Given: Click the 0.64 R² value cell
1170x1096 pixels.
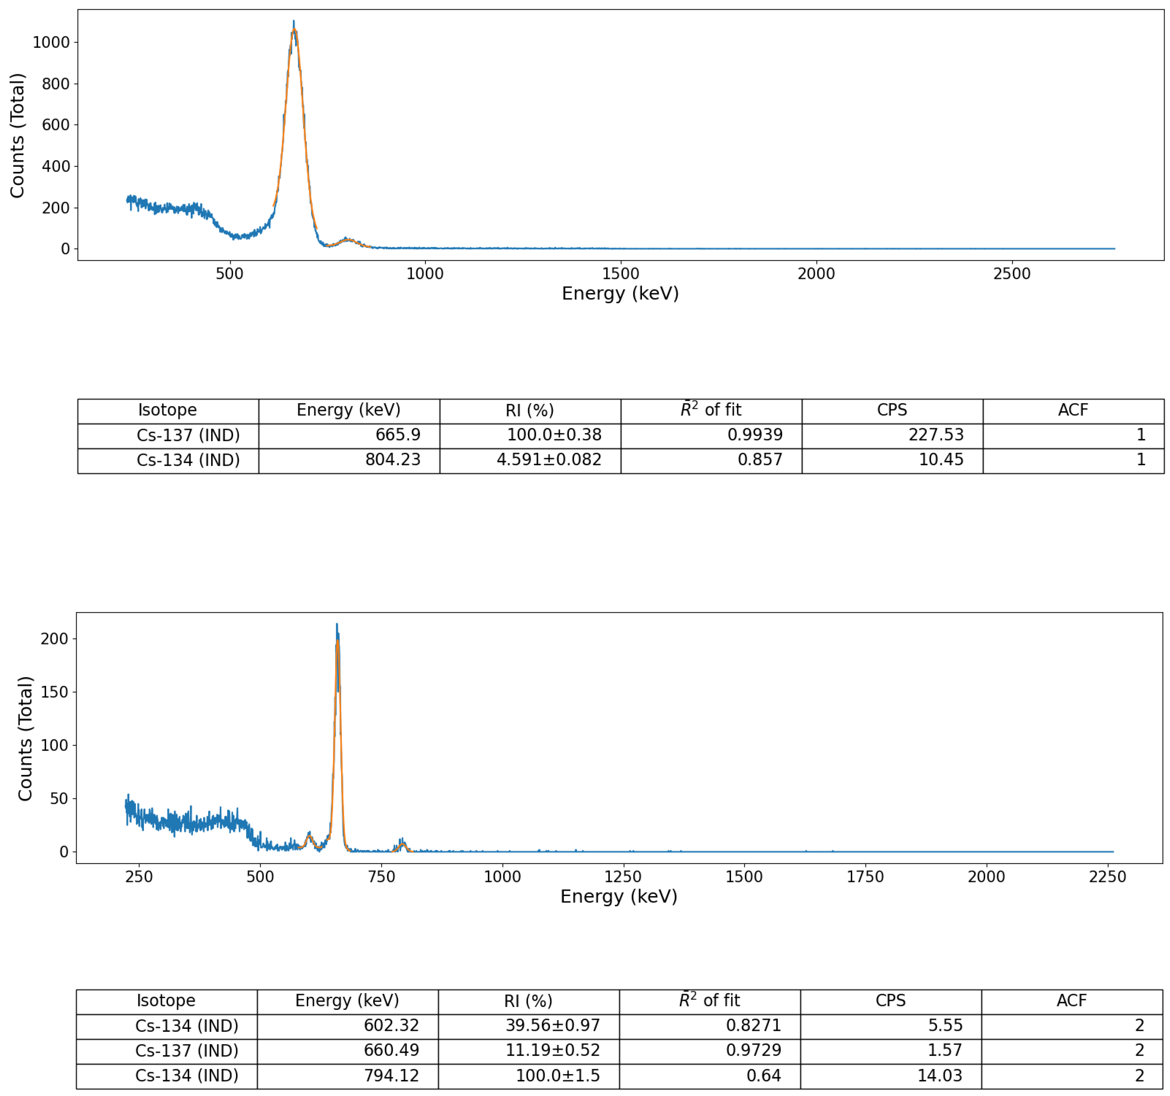Looking at the screenshot, I should click(763, 1075).
